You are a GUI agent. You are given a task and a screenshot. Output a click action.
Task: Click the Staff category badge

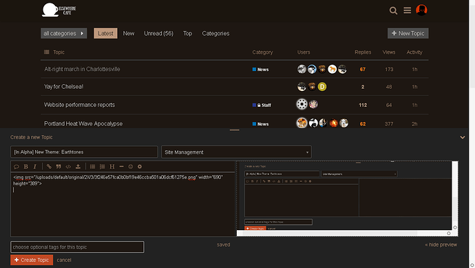coord(262,105)
